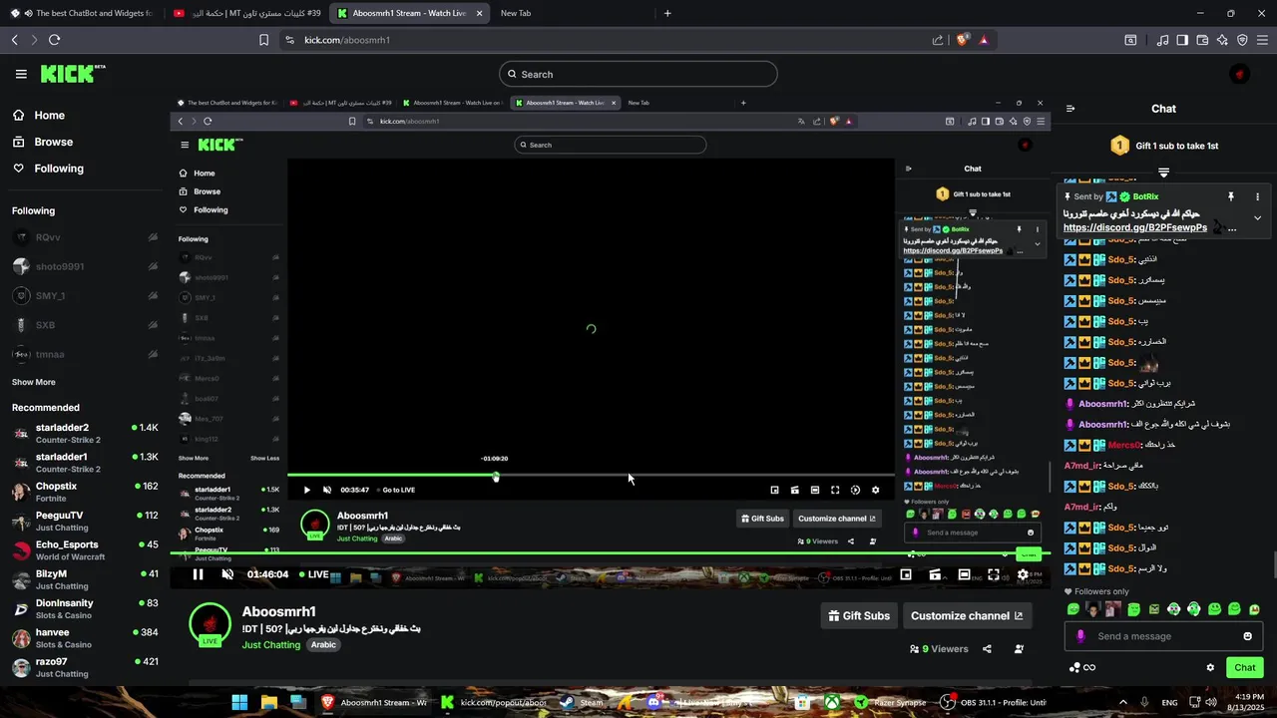Open Brave Shields panel

[x=962, y=40]
